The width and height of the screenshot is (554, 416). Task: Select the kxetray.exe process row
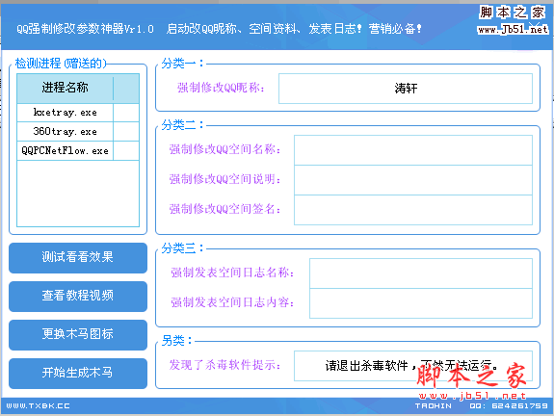[x=78, y=113]
